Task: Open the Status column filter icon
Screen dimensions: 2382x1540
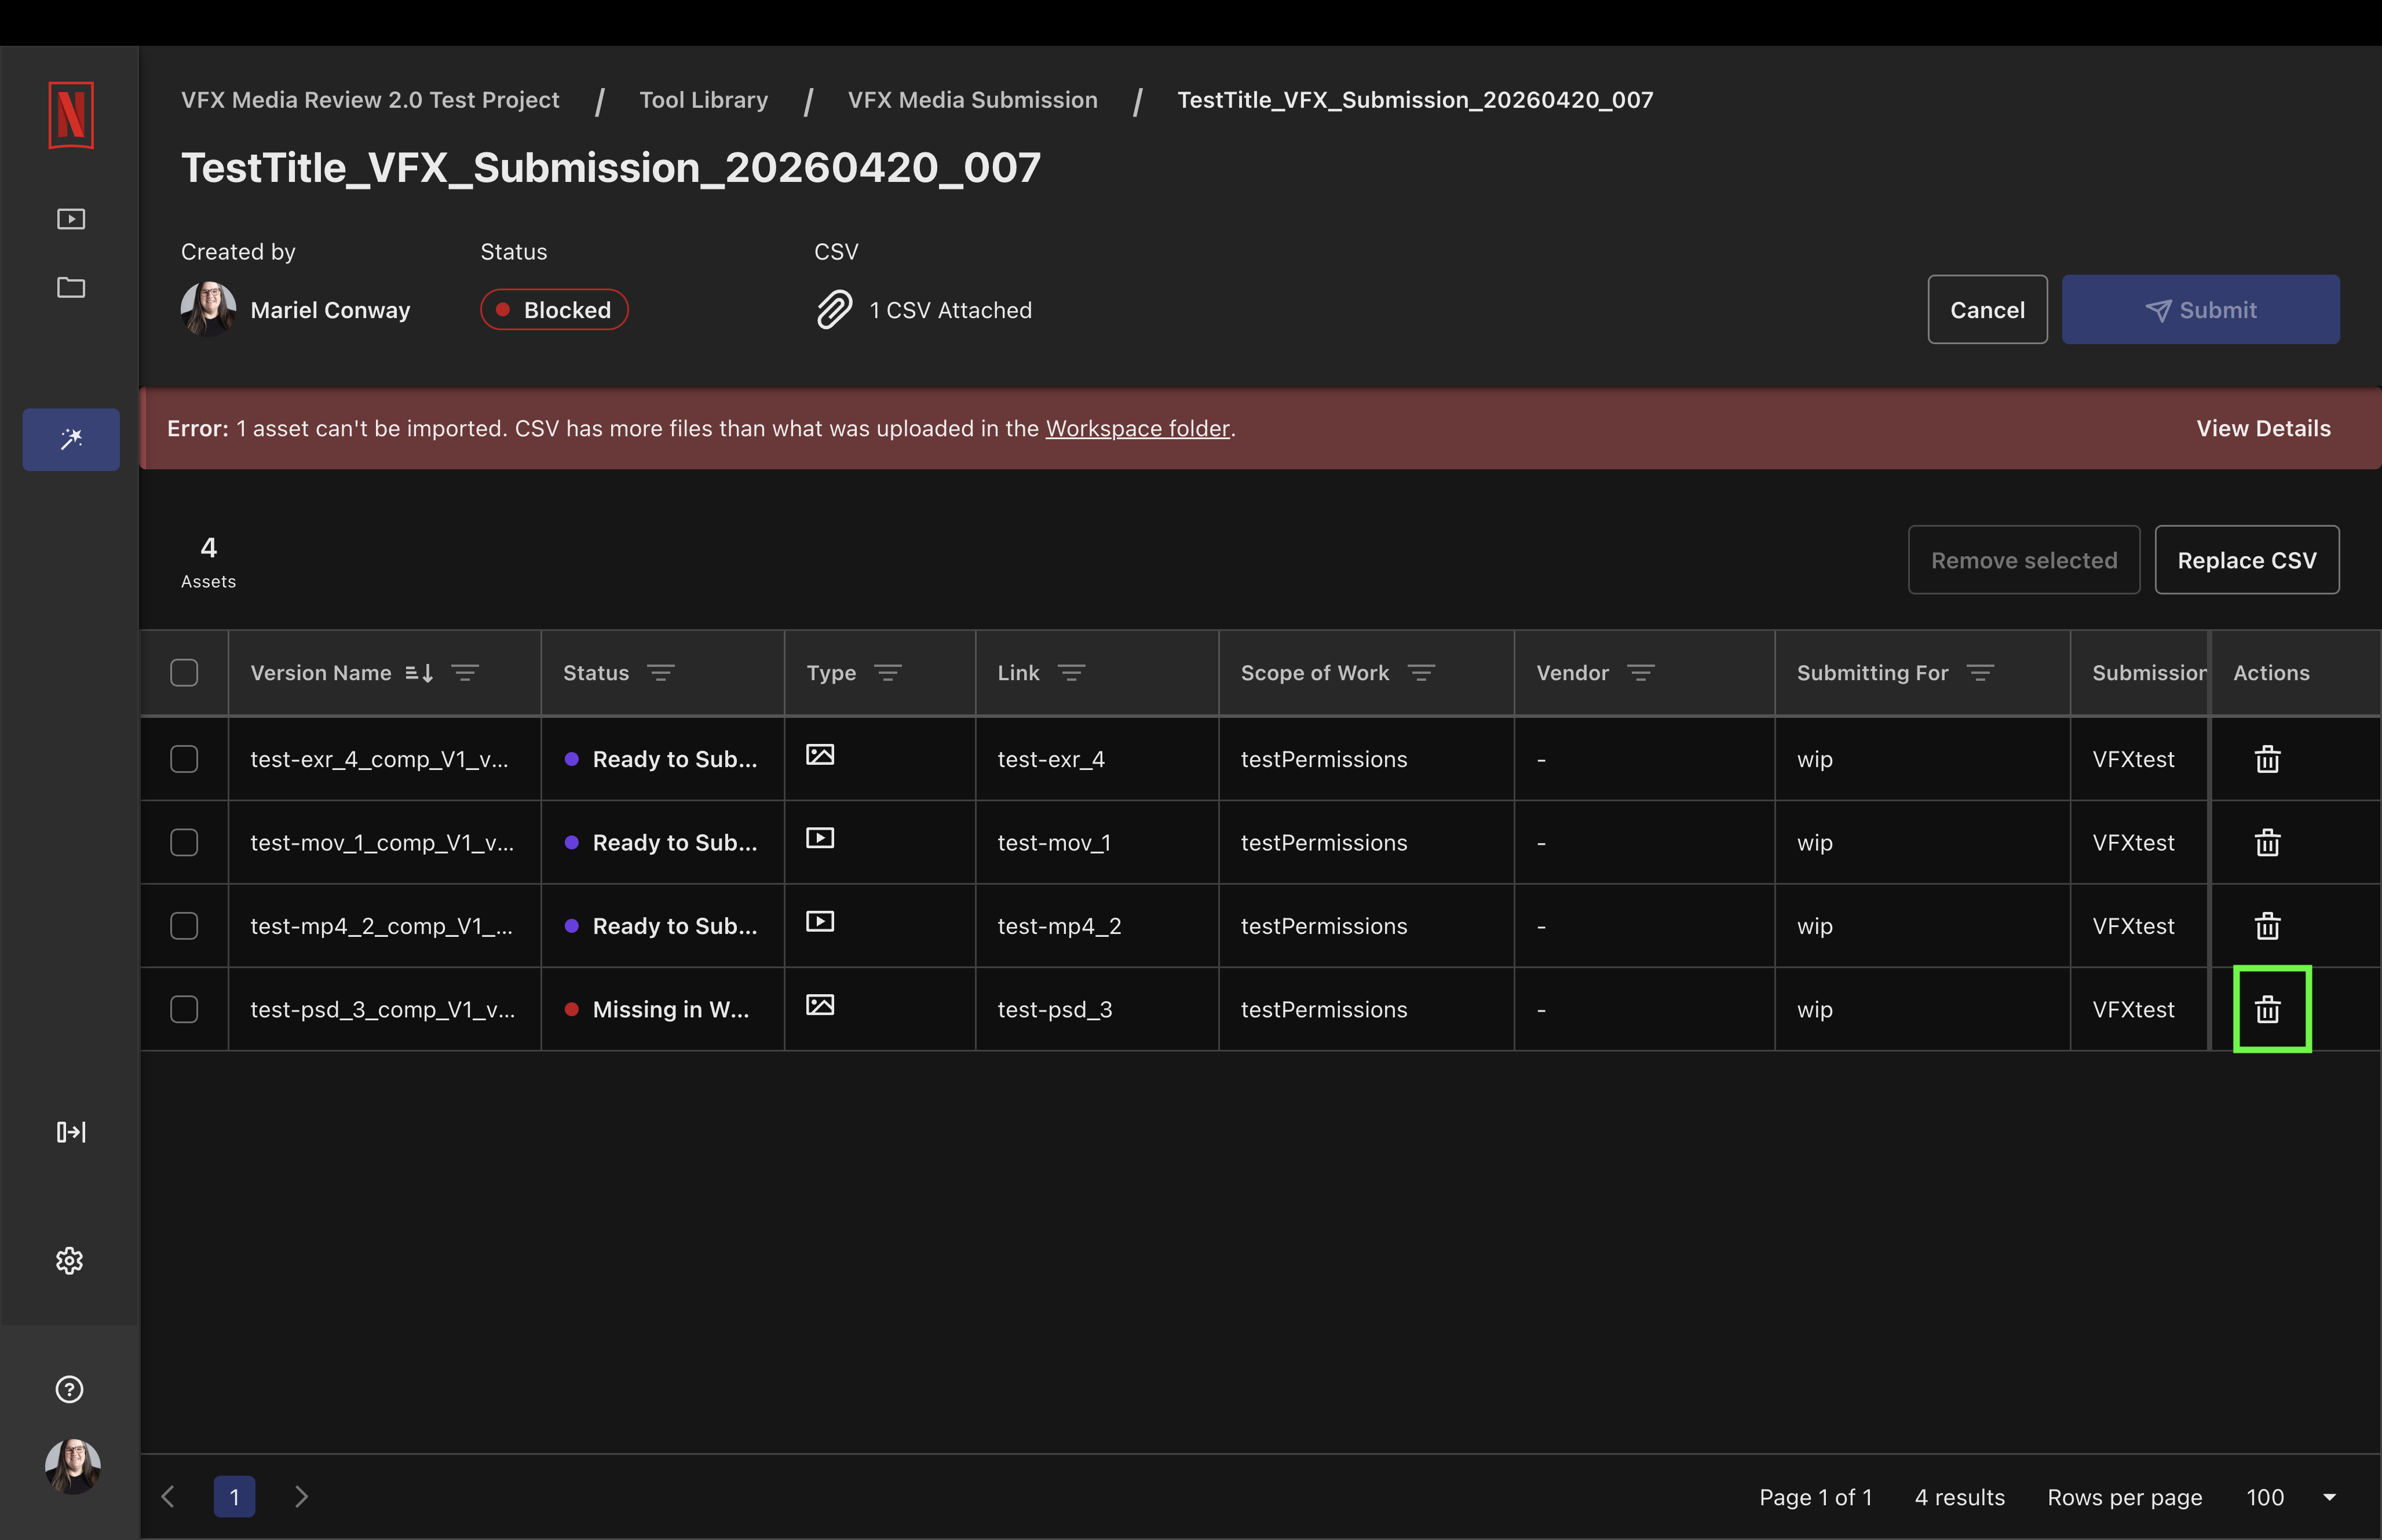Action: click(x=661, y=673)
